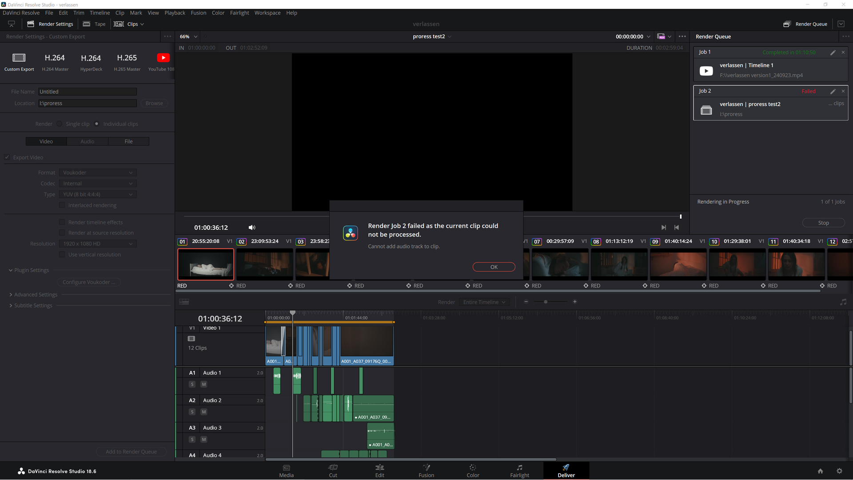Edit Job 1 with the pencil icon
This screenshot has width=853, height=480.
833,52
